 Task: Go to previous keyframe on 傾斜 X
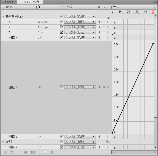[x=100, y=147]
